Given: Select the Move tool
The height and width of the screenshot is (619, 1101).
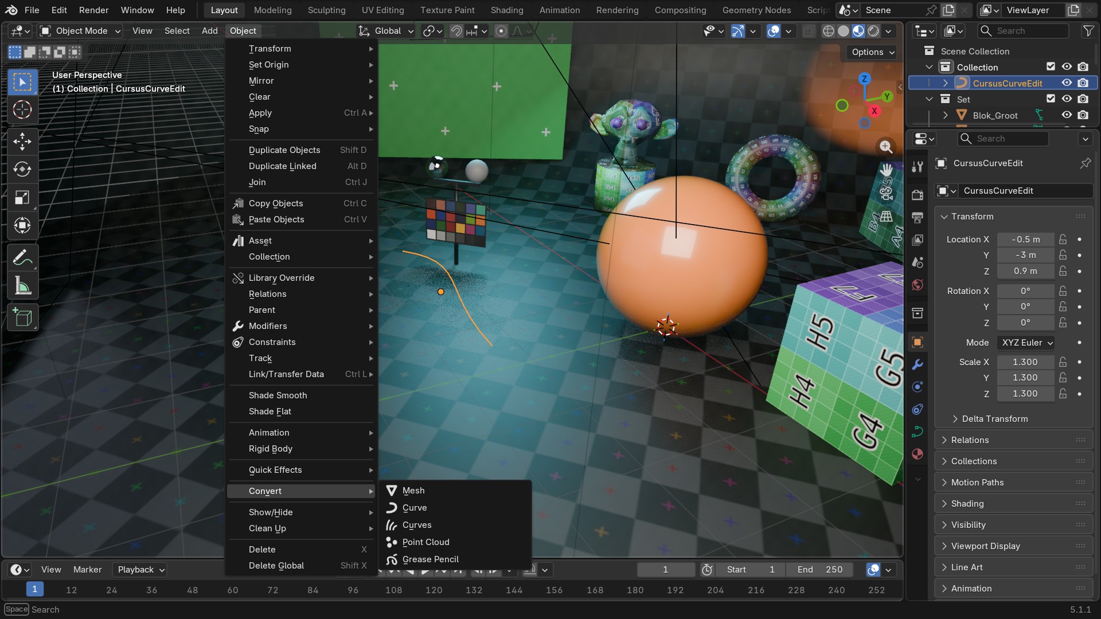Looking at the screenshot, I should pos(22,142).
